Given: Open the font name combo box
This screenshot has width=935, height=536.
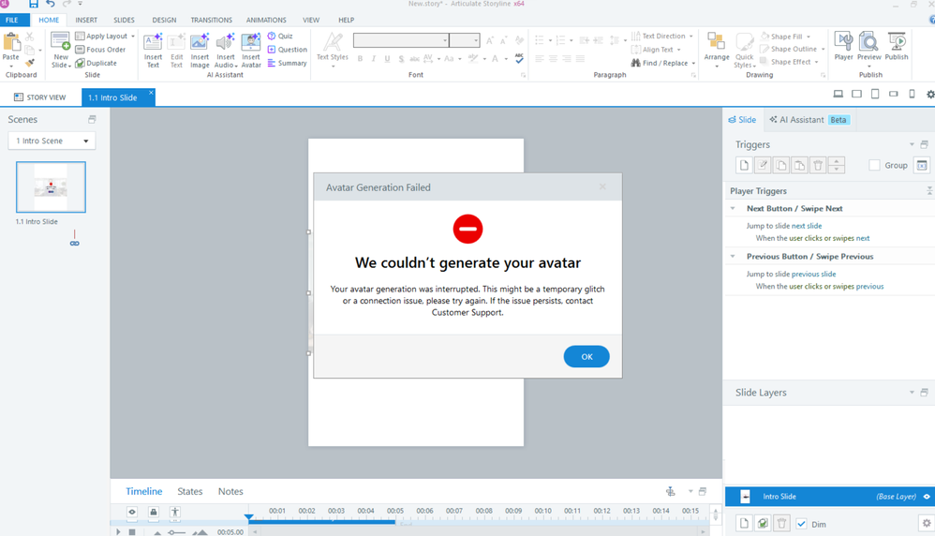Looking at the screenshot, I should tap(401, 40).
